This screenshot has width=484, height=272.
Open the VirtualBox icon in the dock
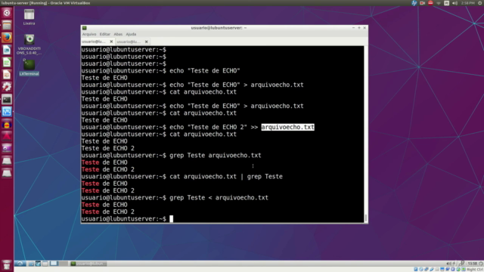(x=7, y=112)
